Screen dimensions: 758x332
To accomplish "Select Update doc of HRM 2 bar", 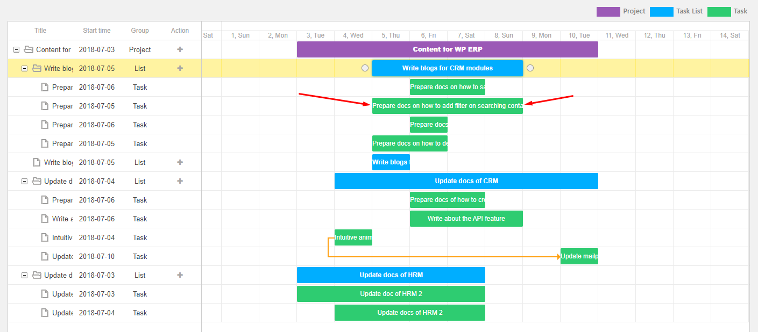I will point(391,294).
